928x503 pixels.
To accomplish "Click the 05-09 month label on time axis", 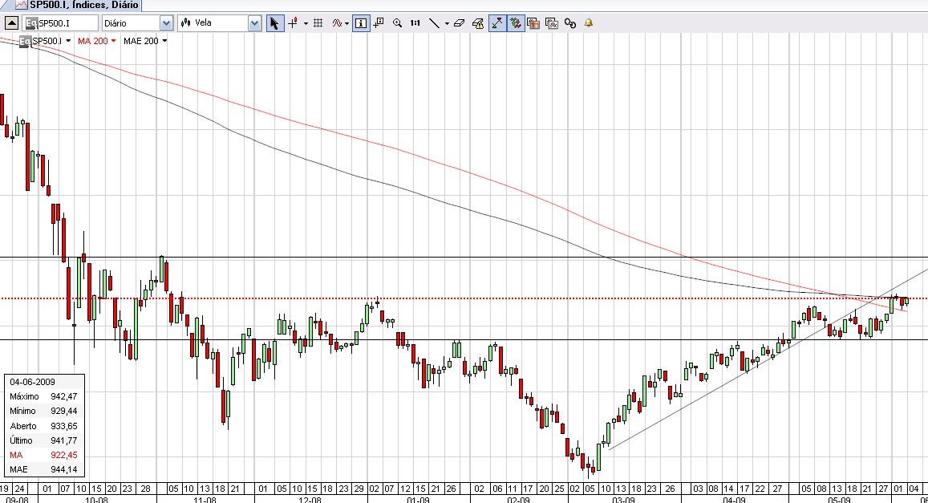I will (x=839, y=500).
